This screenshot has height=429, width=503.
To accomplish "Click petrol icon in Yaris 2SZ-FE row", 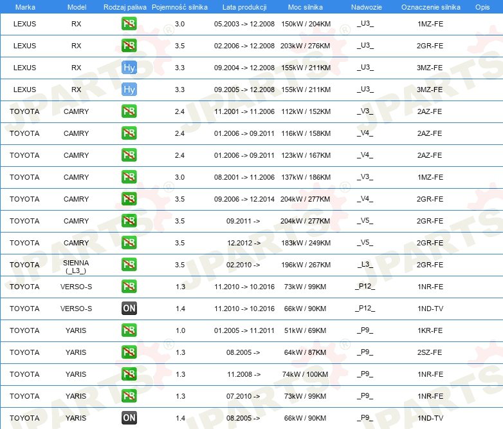I will [x=129, y=352].
